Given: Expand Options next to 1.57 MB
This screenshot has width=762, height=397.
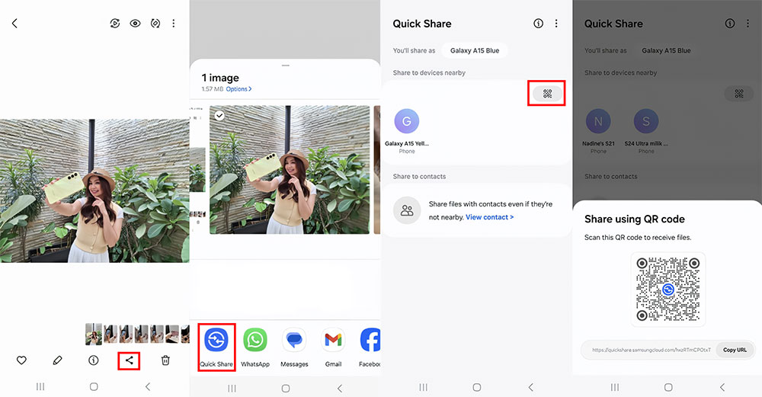Looking at the screenshot, I should 239,89.
